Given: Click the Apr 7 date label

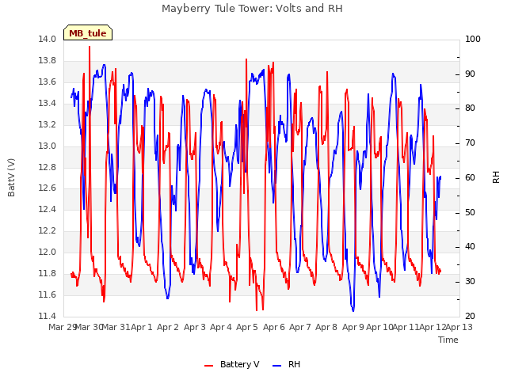Looking at the screenshot, I should [300, 327].
